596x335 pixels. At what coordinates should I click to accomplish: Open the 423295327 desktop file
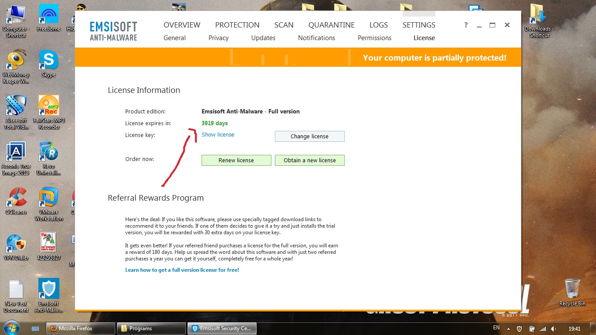tap(49, 247)
